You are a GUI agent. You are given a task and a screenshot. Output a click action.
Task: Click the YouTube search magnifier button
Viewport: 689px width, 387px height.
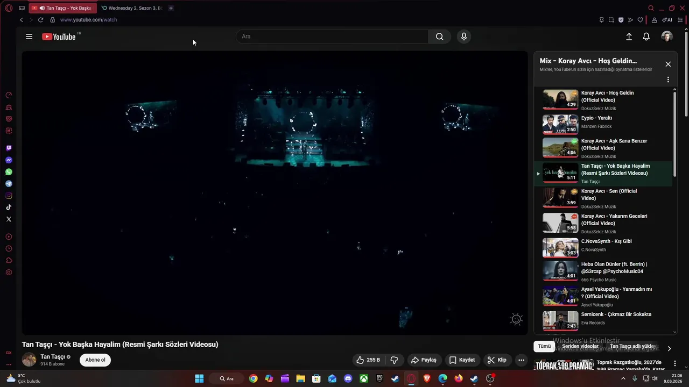pos(440,37)
